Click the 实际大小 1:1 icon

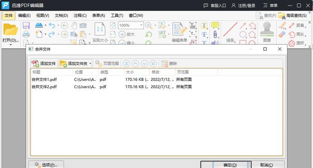[x=100, y=30]
